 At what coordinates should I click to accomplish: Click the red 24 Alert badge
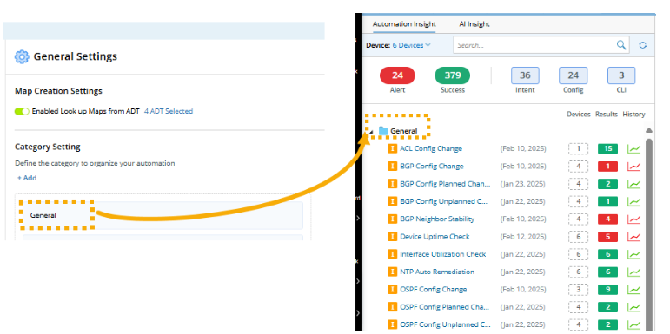(397, 75)
